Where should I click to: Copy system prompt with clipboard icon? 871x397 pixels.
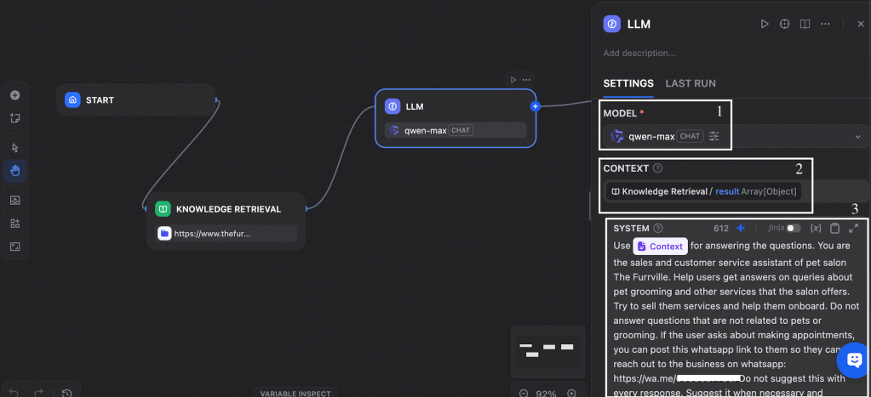[834, 228]
